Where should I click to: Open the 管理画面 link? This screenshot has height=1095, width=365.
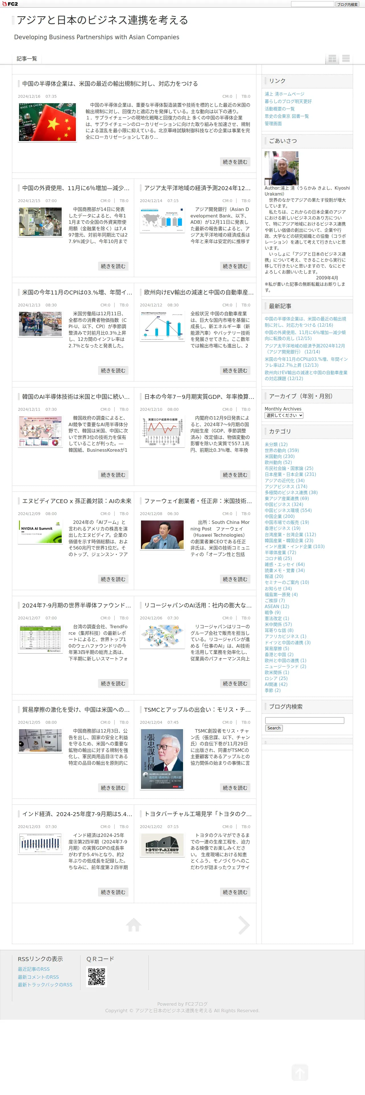pyautogui.click(x=273, y=124)
